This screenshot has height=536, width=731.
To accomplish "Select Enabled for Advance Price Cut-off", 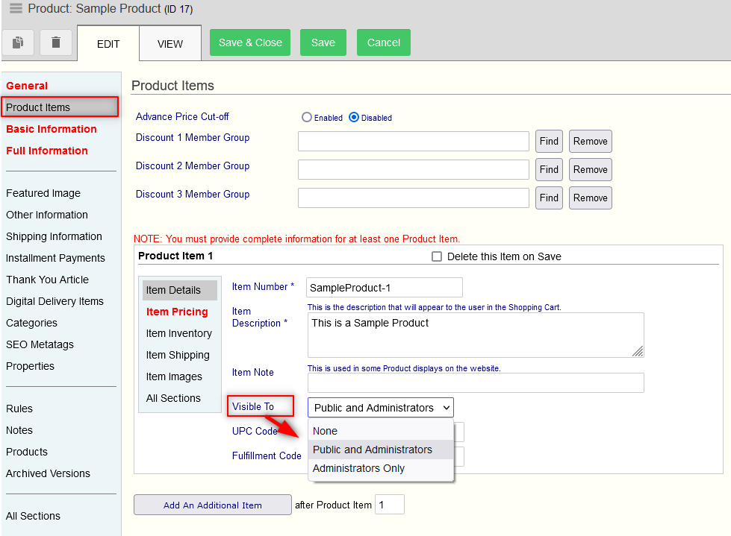I will 306,117.
